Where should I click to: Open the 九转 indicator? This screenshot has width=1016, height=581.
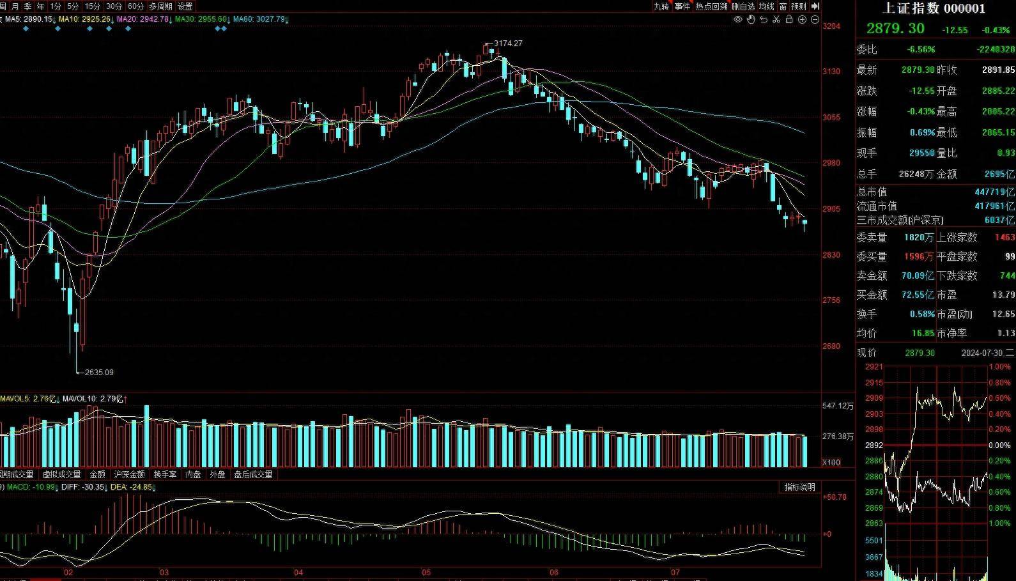(661, 6)
